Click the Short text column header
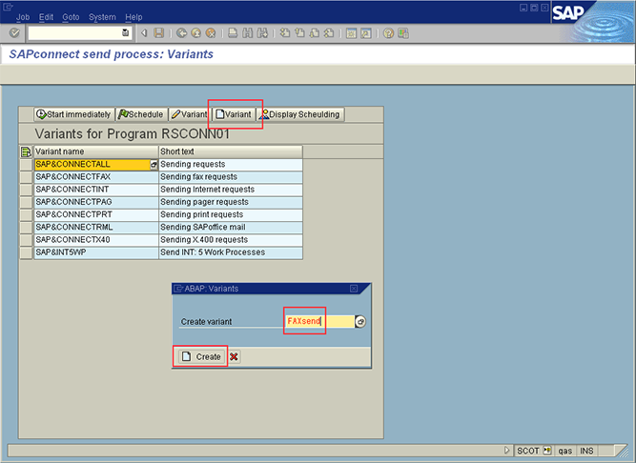 click(231, 151)
